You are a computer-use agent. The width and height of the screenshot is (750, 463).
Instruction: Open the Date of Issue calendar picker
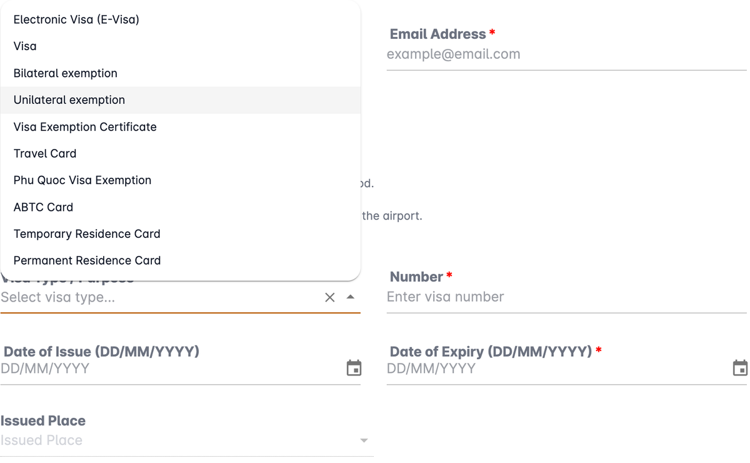pyautogui.click(x=354, y=369)
